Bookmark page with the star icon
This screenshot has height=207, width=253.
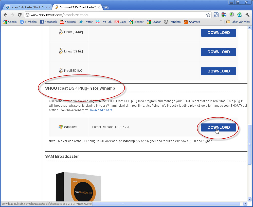coord(208,15)
